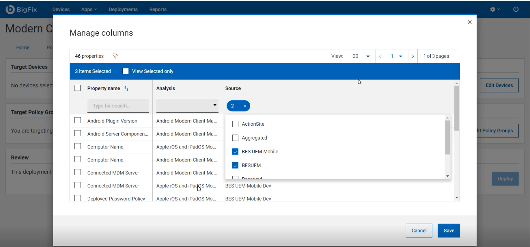The image size is (530, 247).
Task: Open the Apps menu
Action: [89, 9]
